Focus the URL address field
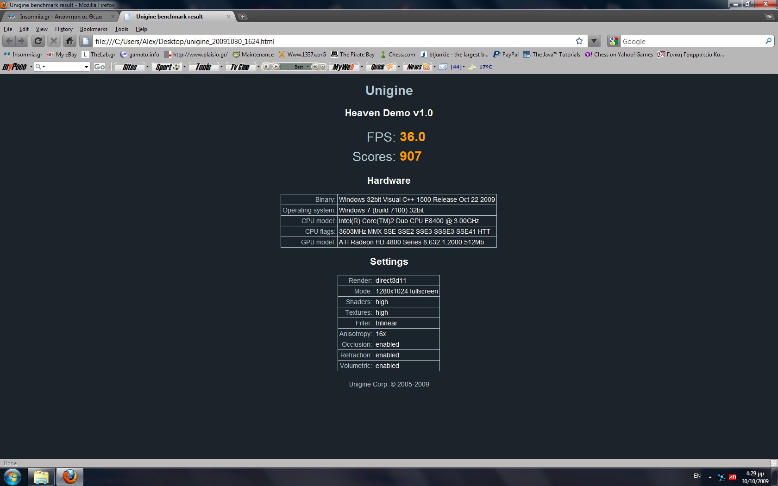Image resolution: width=778 pixels, height=486 pixels. [333, 41]
